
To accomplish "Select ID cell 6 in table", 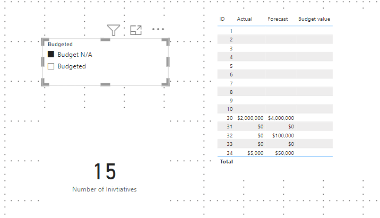I will point(231,74).
